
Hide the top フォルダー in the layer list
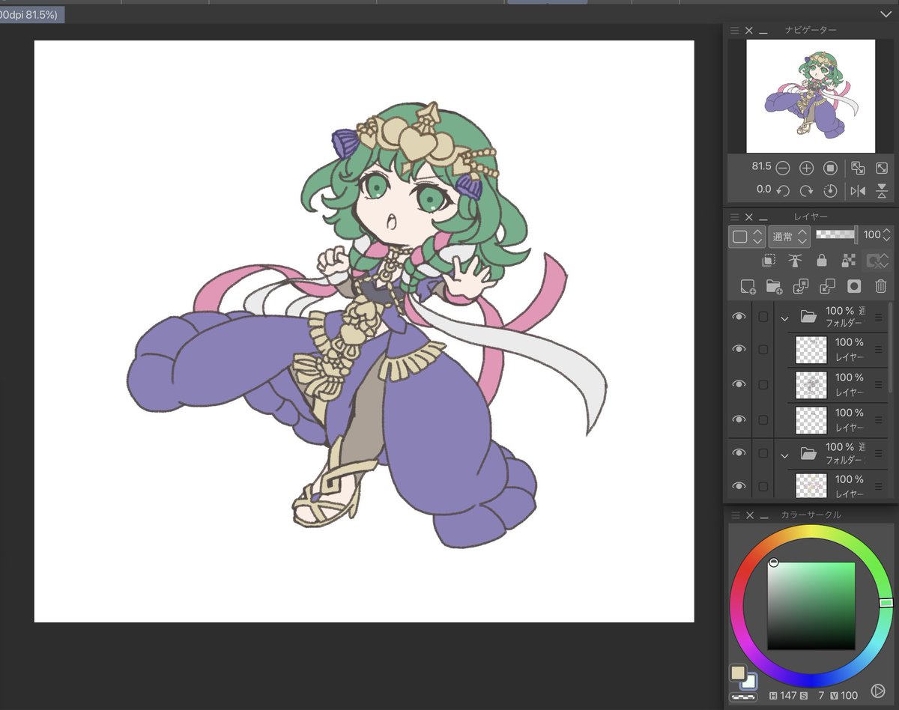[x=739, y=317]
